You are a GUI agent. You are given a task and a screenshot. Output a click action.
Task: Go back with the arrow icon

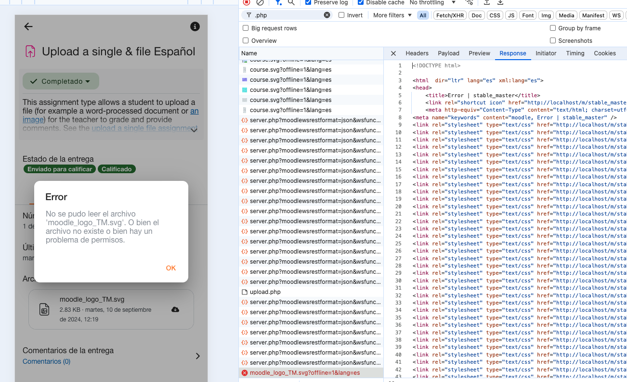click(28, 26)
